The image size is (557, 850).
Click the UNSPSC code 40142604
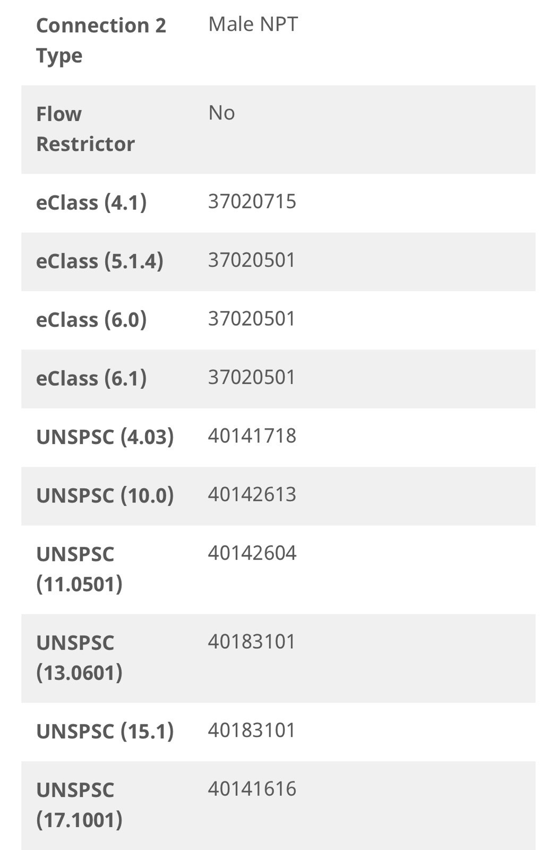click(x=252, y=554)
